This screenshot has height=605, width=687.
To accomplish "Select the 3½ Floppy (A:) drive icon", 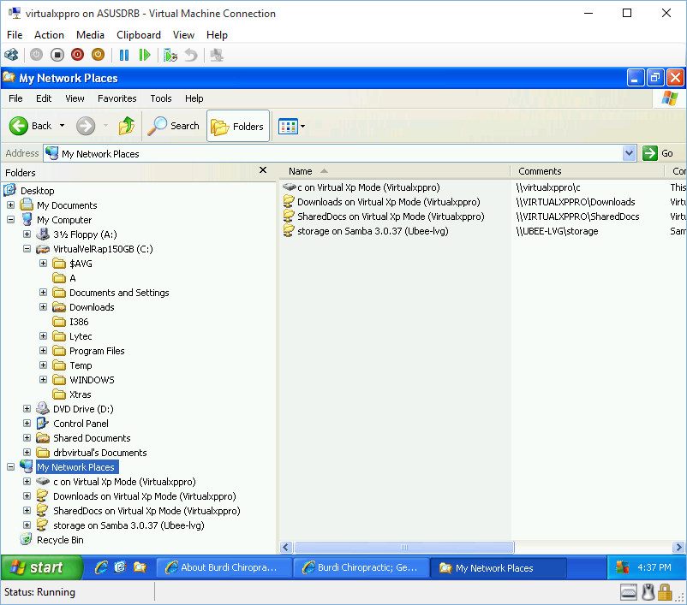I will 43,234.
